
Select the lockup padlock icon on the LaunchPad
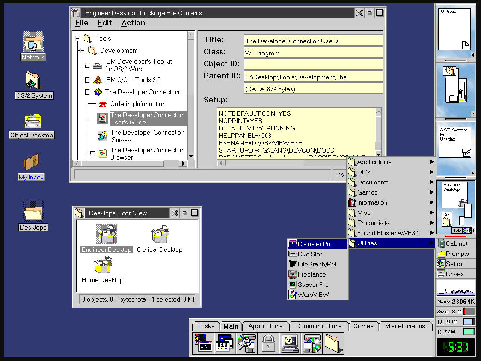point(269,343)
